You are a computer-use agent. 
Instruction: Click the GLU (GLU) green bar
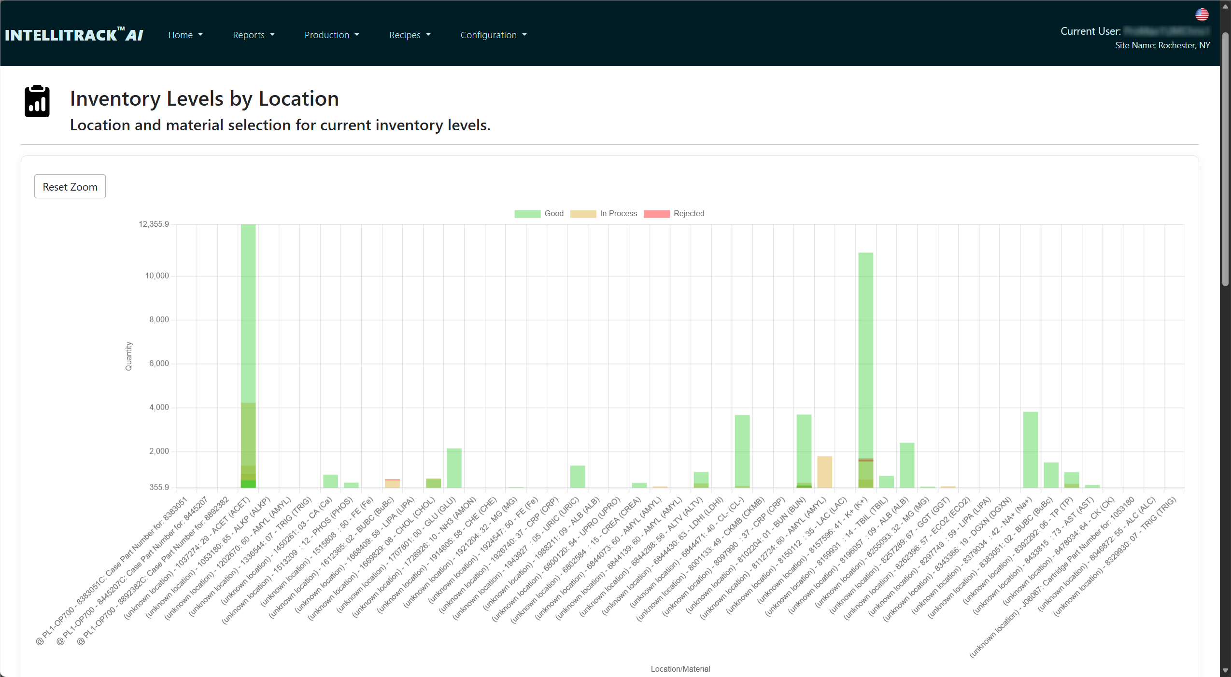[454, 468]
